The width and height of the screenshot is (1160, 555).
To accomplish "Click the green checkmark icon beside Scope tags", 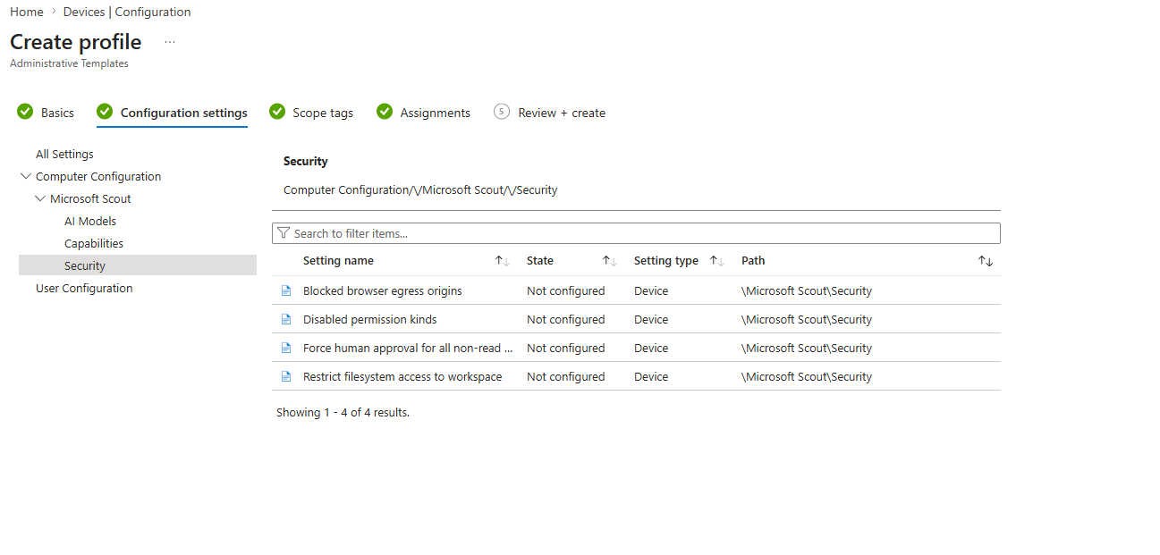I will tap(277, 112).
